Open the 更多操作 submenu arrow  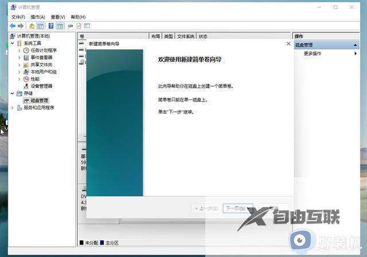coord(356,53)
